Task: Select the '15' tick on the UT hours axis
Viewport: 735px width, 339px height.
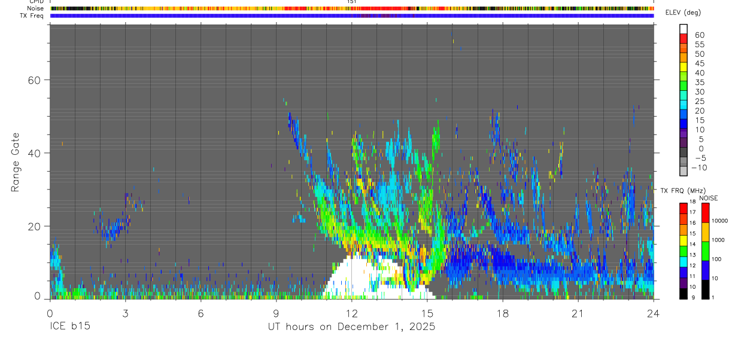Action: (427, 313)
